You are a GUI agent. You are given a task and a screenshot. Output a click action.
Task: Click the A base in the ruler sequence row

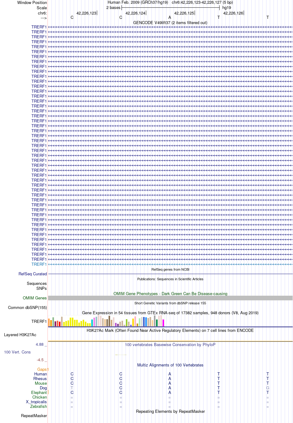pyautogui.click(x=170, y=17)
